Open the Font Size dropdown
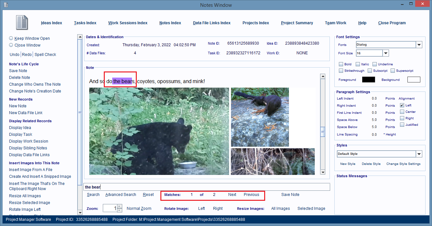The height and width of the screenshot is (226, 432). pos(386,53)
